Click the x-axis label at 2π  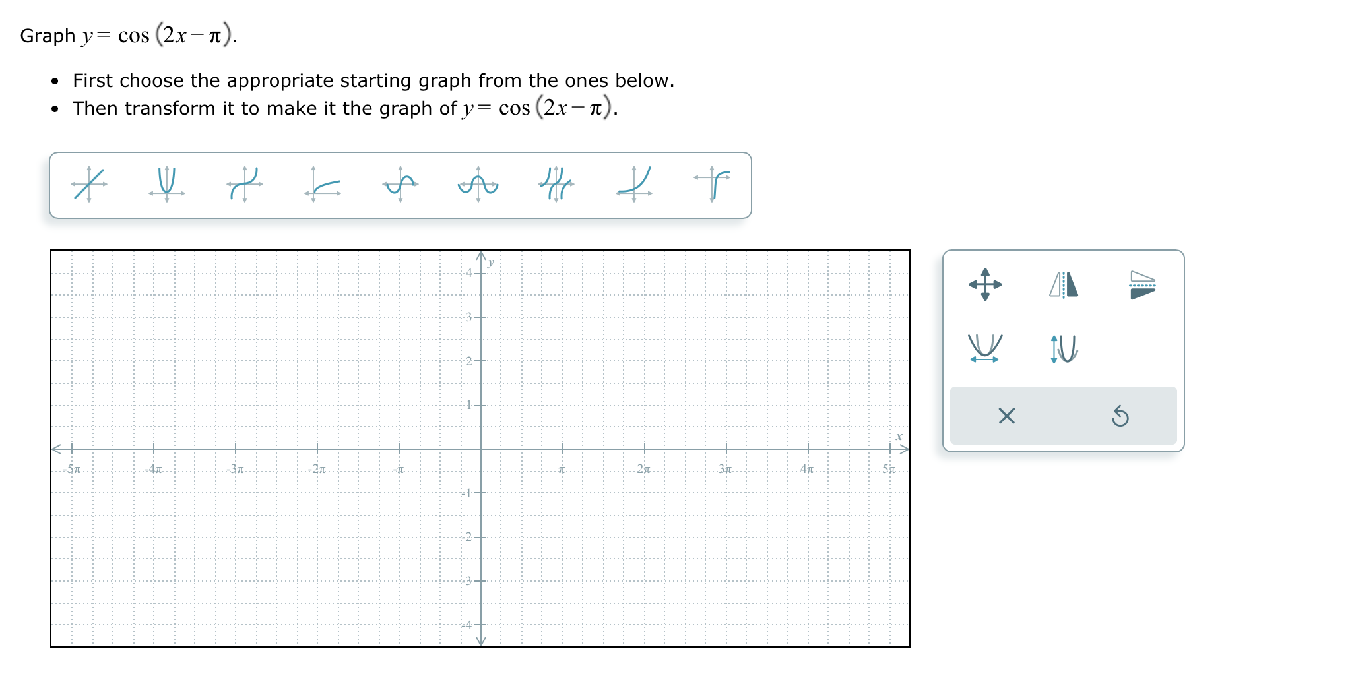643,468
